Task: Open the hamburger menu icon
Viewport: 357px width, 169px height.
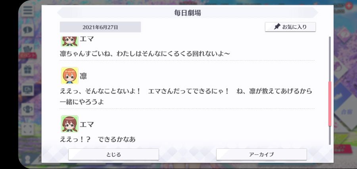Action: point(28,10)
